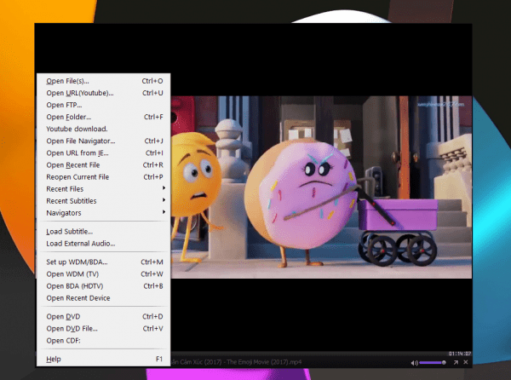Select Open Recent Device
Image resolution: width=511 pixels, height=380 pixels.
coord(104,298)
